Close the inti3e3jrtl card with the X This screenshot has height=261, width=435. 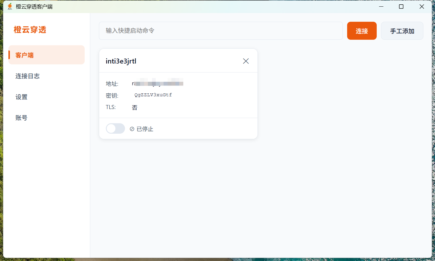[246, 61]
